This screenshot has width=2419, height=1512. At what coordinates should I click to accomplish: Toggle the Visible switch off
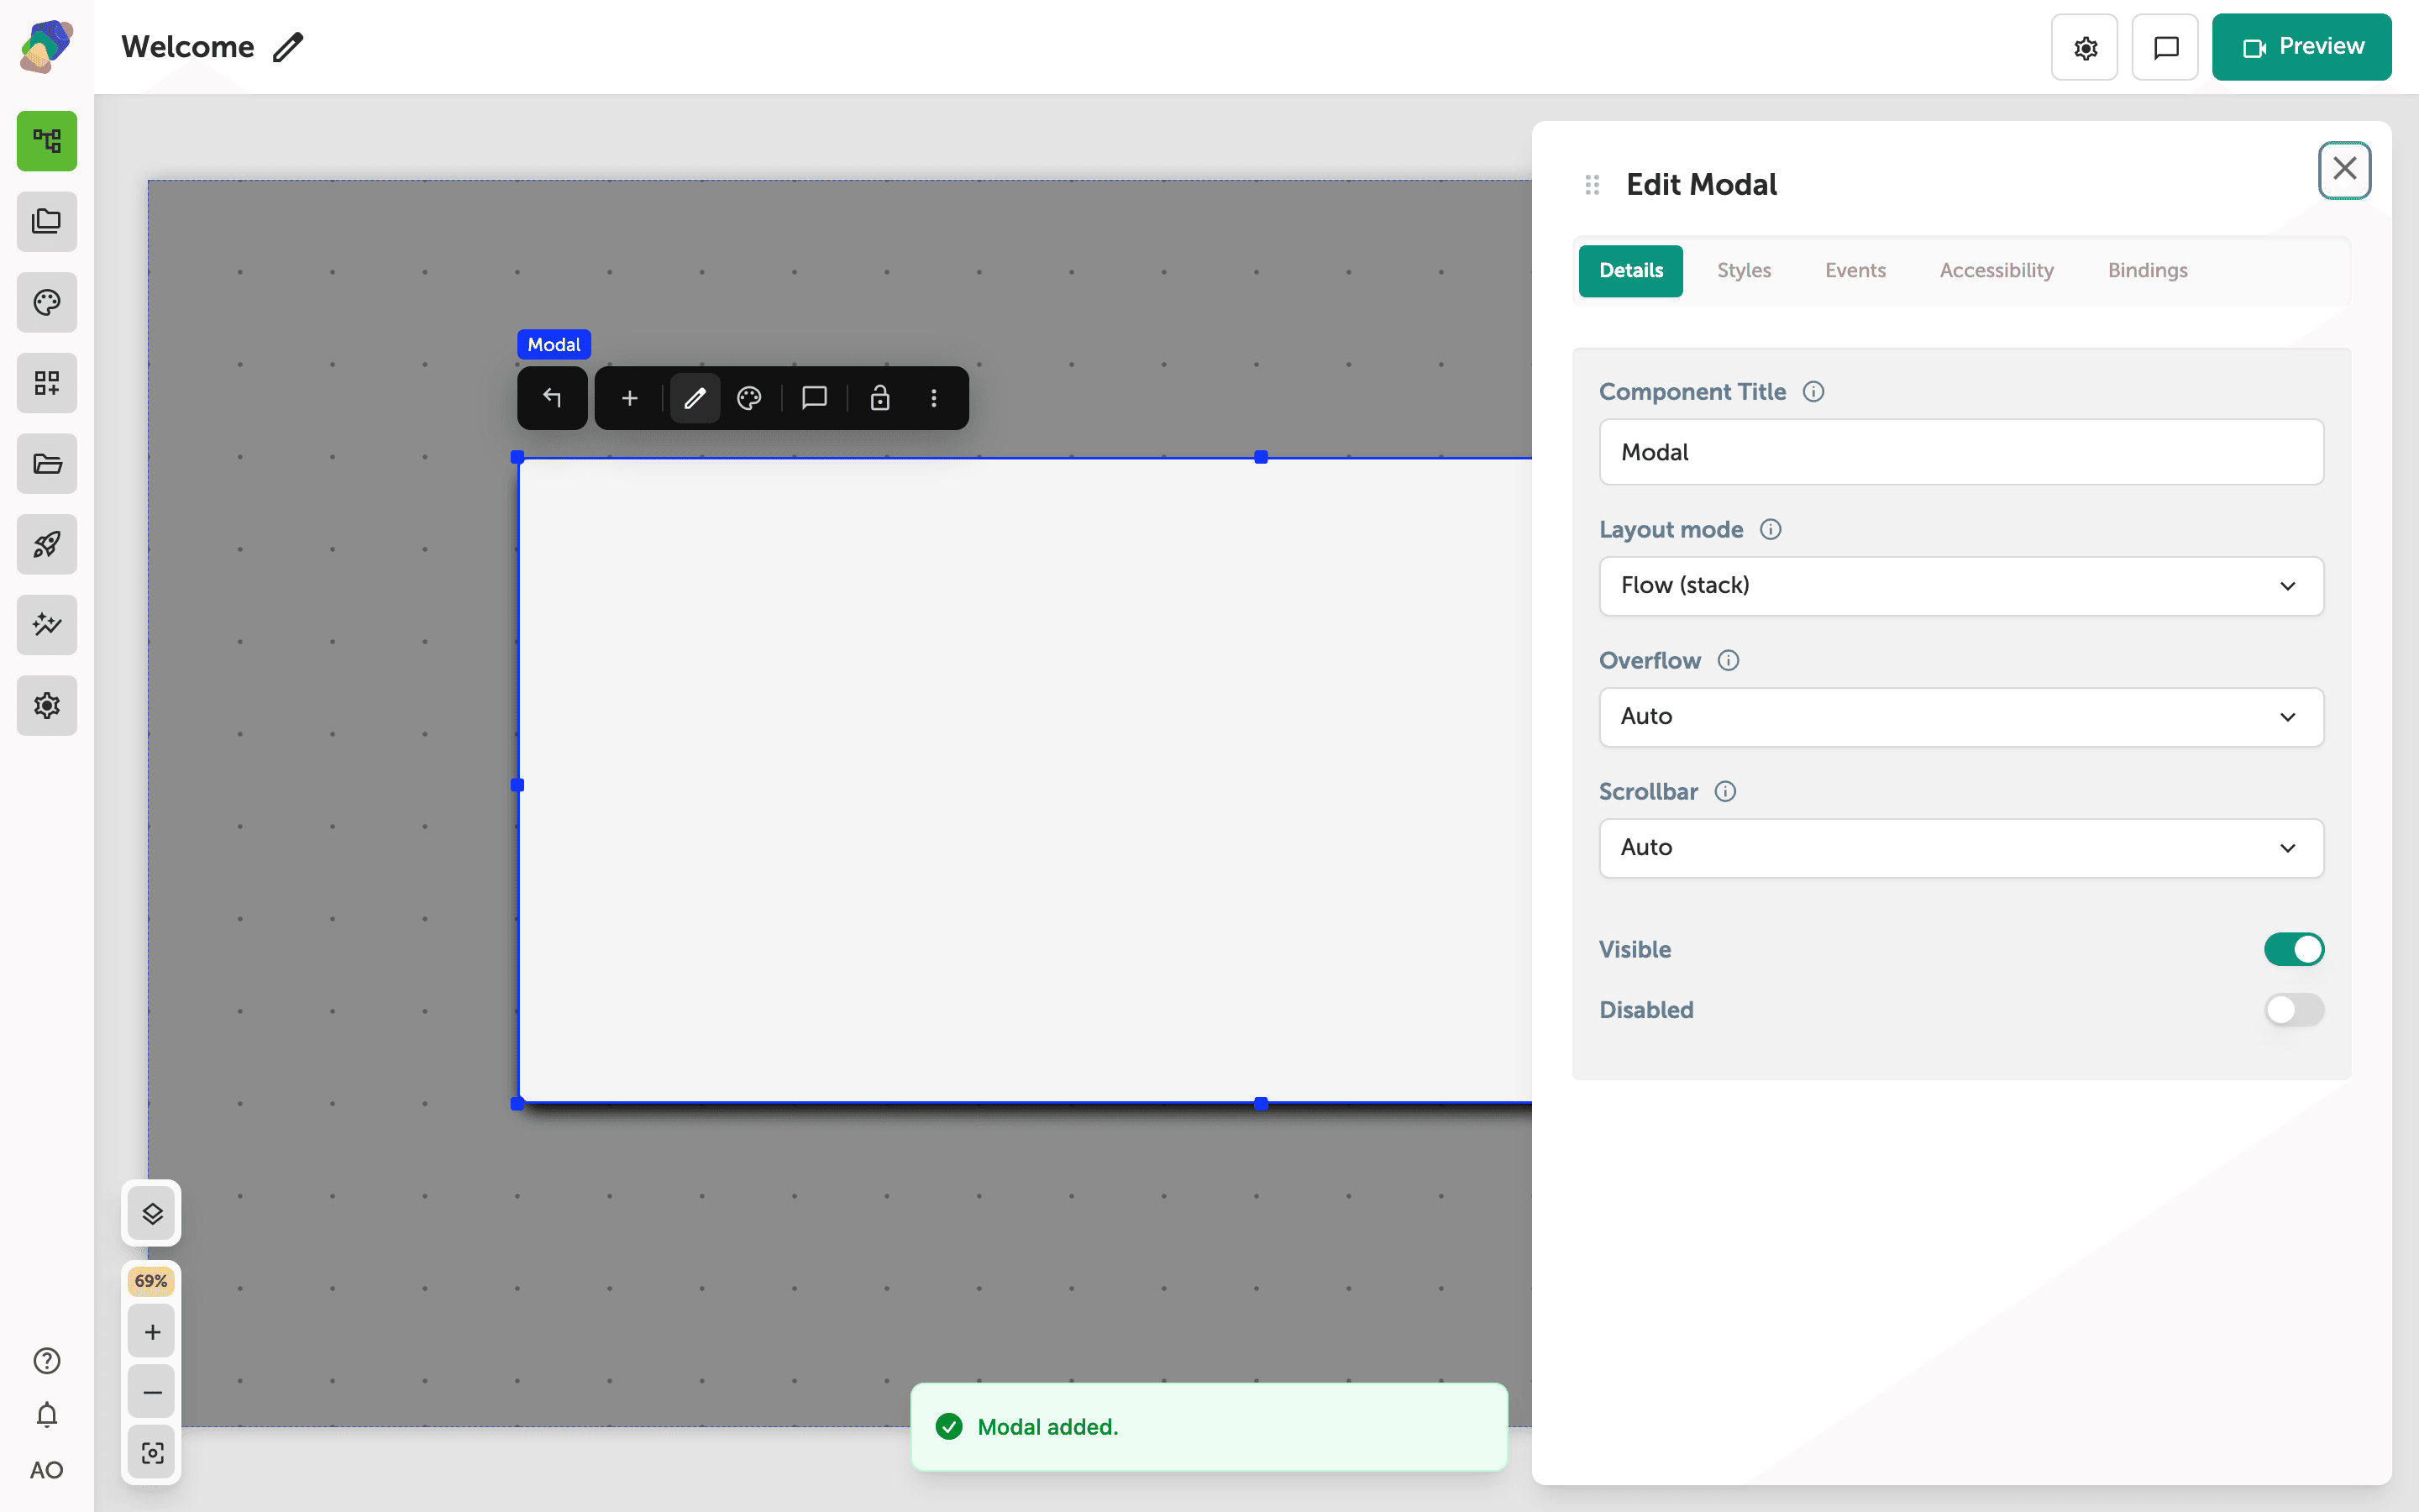click(2294, 949)
